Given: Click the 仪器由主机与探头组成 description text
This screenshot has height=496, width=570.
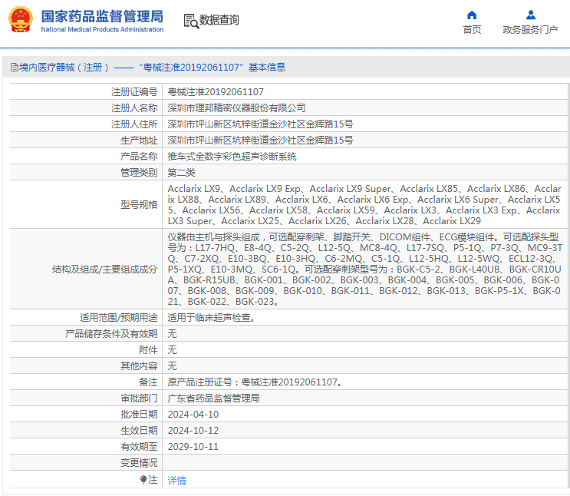Looking at the screenshot, I should point(365,269).
